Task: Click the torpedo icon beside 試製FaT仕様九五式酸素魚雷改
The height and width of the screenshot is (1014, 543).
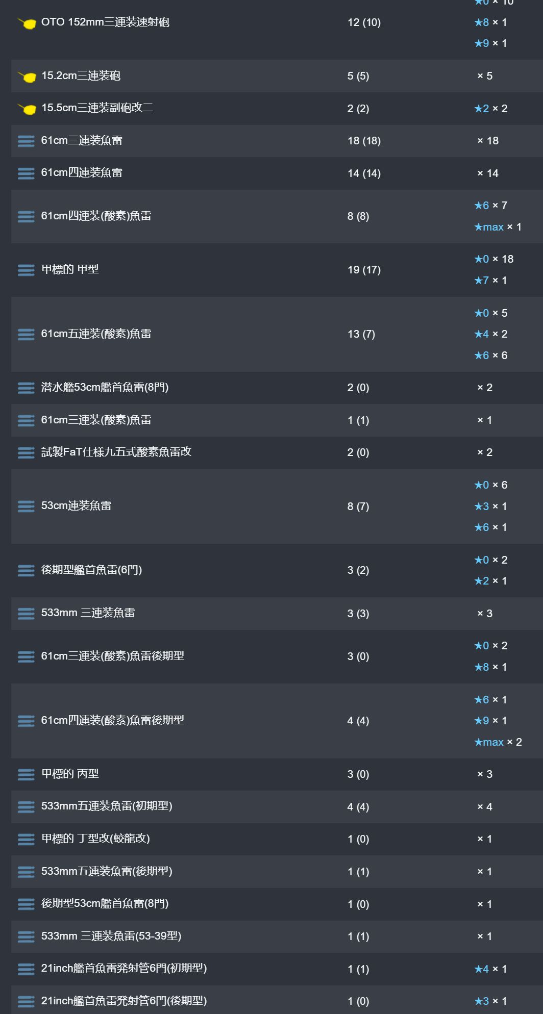Action: [26, 452]
